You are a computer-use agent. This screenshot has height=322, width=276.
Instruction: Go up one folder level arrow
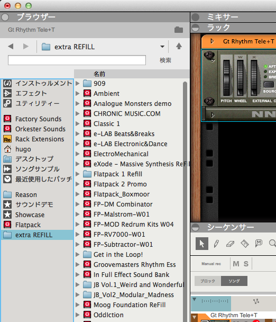pos(179,46)
